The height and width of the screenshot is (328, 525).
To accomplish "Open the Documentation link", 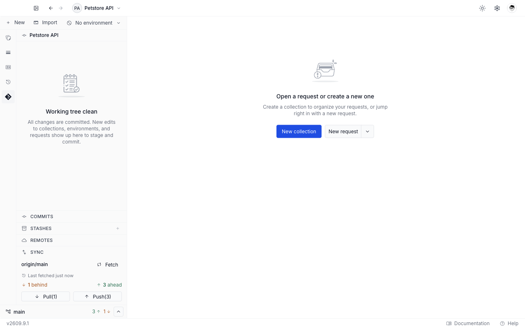I will tap(468, 323).
